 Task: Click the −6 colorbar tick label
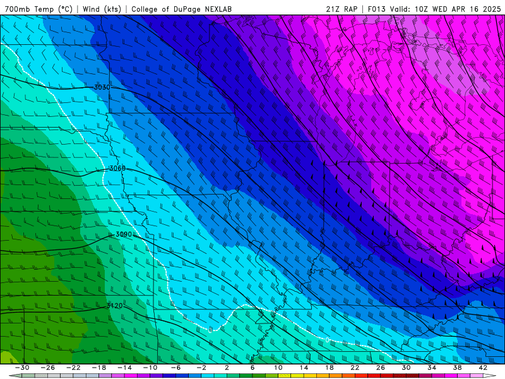coord(175,368)
